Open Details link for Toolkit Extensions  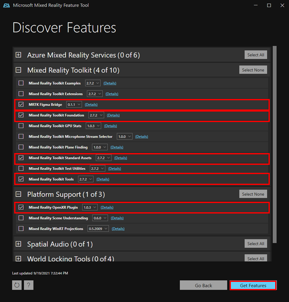coord(112,94)
